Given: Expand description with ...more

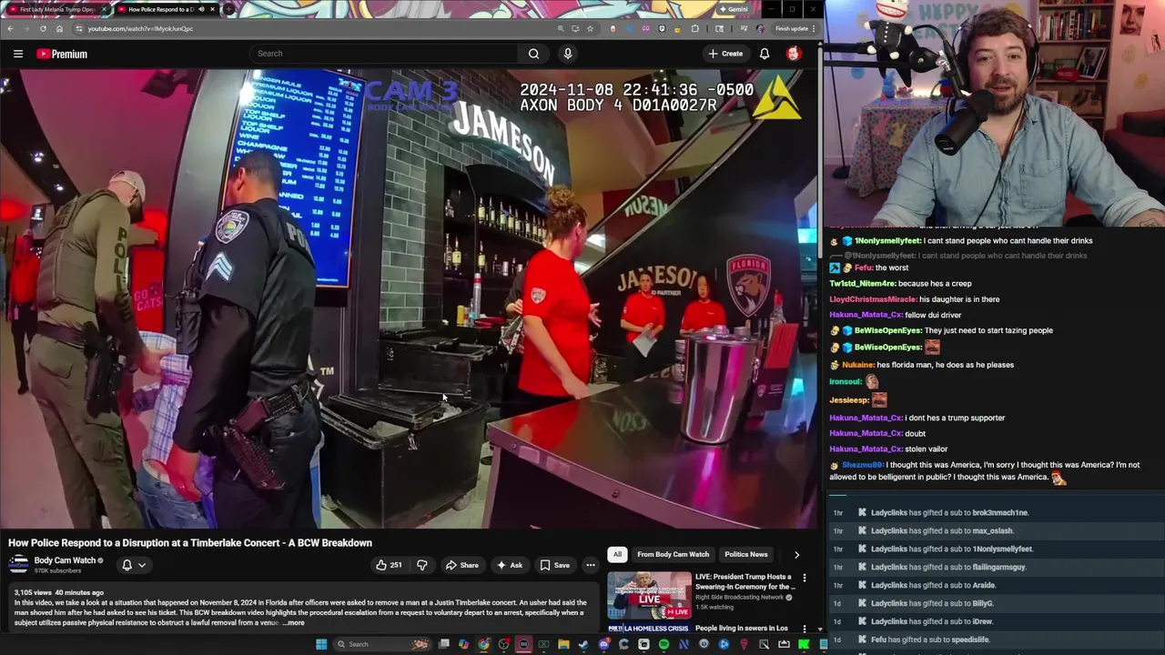Looking at the screenshot, I should click(x=294, y=623).
